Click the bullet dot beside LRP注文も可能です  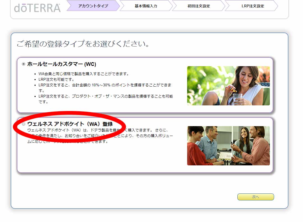coord(35,80)
